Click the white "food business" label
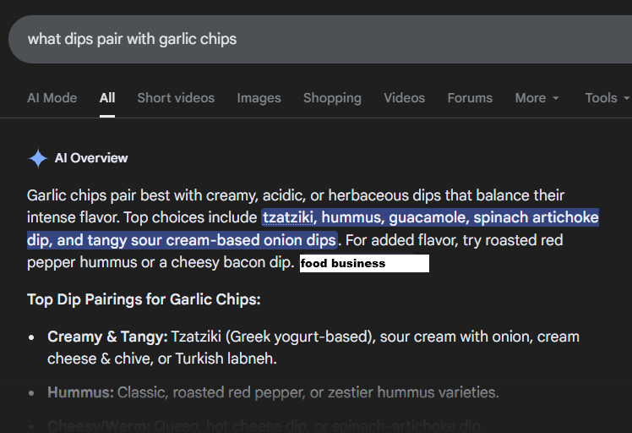 [364, 264]
